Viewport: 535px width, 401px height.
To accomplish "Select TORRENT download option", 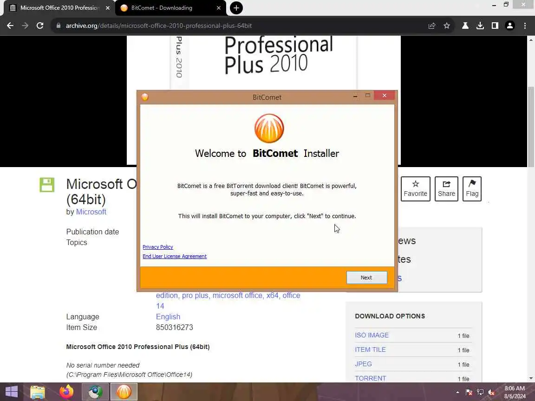I will pos(370,378).
